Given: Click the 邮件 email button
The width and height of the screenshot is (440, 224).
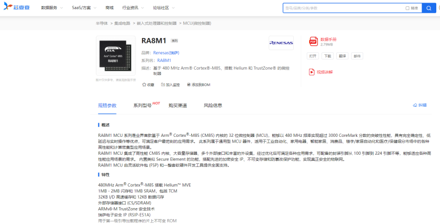Looking at the screenshot, I should tap(357, 56).
